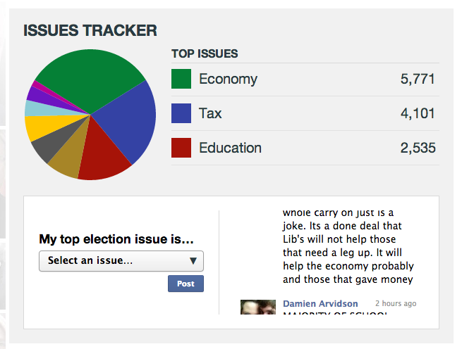Image resolution: width=462 pixels, height=349 pixels.
Task: Click the '2 hours ago' timestamp
Action: tap(396, 303)
